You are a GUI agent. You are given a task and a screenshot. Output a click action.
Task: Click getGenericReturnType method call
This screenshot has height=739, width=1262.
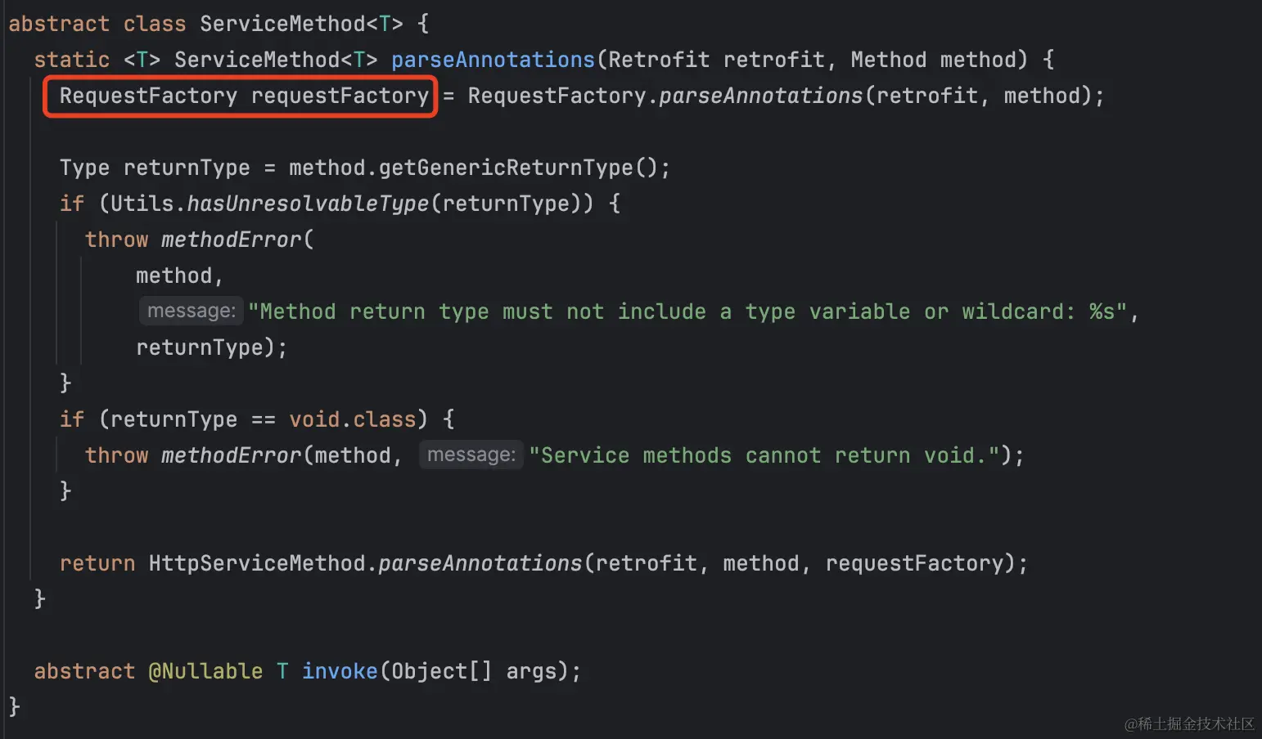(506, 168)
